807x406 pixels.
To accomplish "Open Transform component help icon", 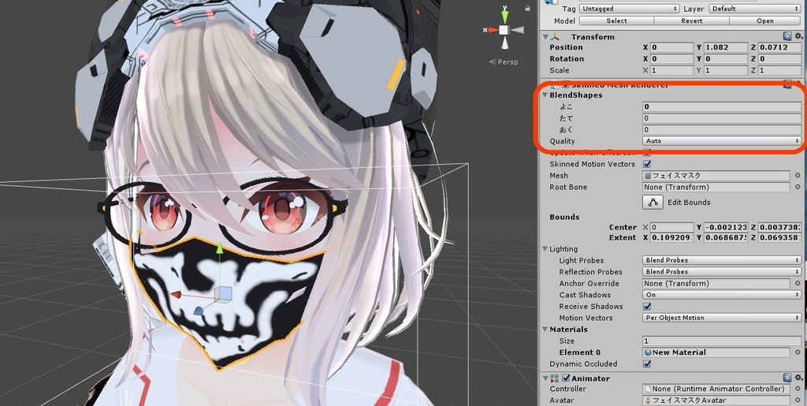I will [787, 36].
